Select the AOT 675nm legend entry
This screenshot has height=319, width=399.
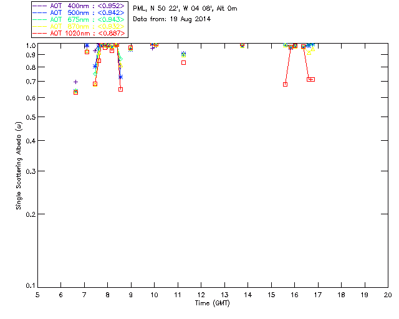[79, 19]
